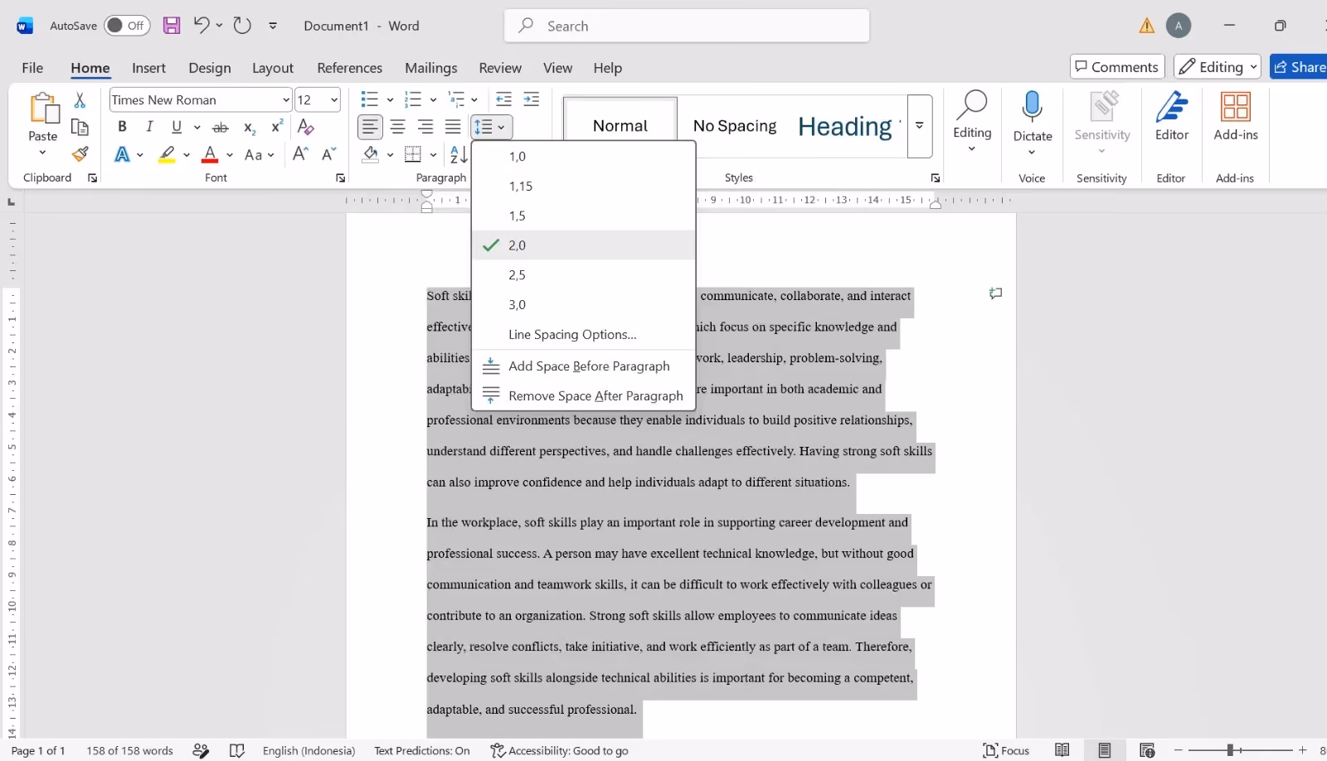
Task: Click the Copy icon in Clipboard
Action: pyautogui.click(x=80, y=127)
